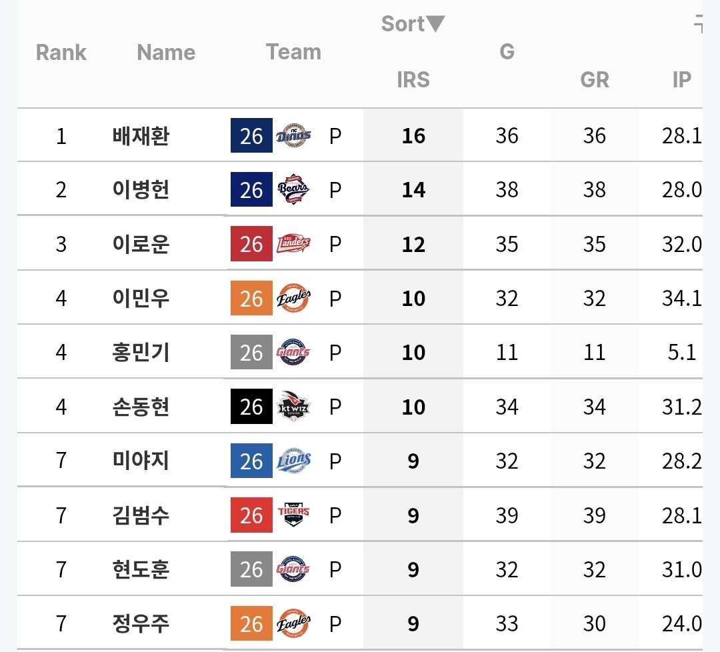Click the SSG Landers team logo
The height and width of the screenshot is (652, 720).
293,244
